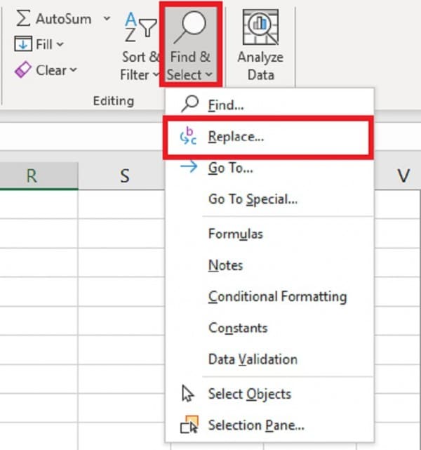The width and height of the screenshot is (421, 450).
Task: Select Data Validation menu entry
Action: tap(269, 359)
